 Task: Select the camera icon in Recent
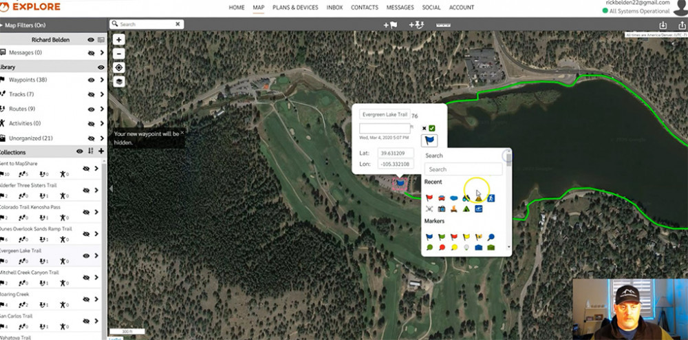click(x=442, y=209)
